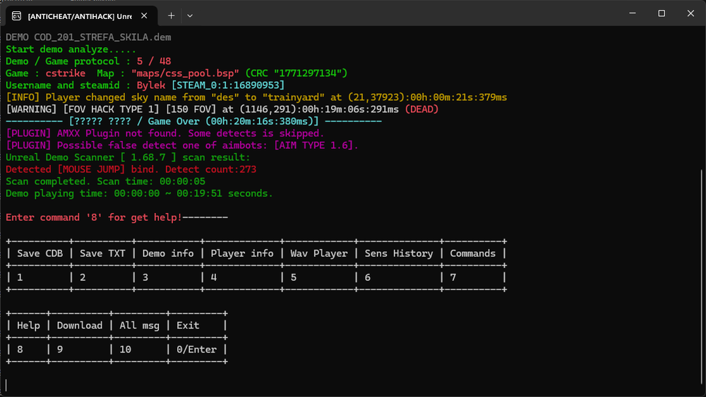The width and height of the screenshot is (706, 397).
Task: Click the 'Save CDB' table cell
Action: point(40,254)
